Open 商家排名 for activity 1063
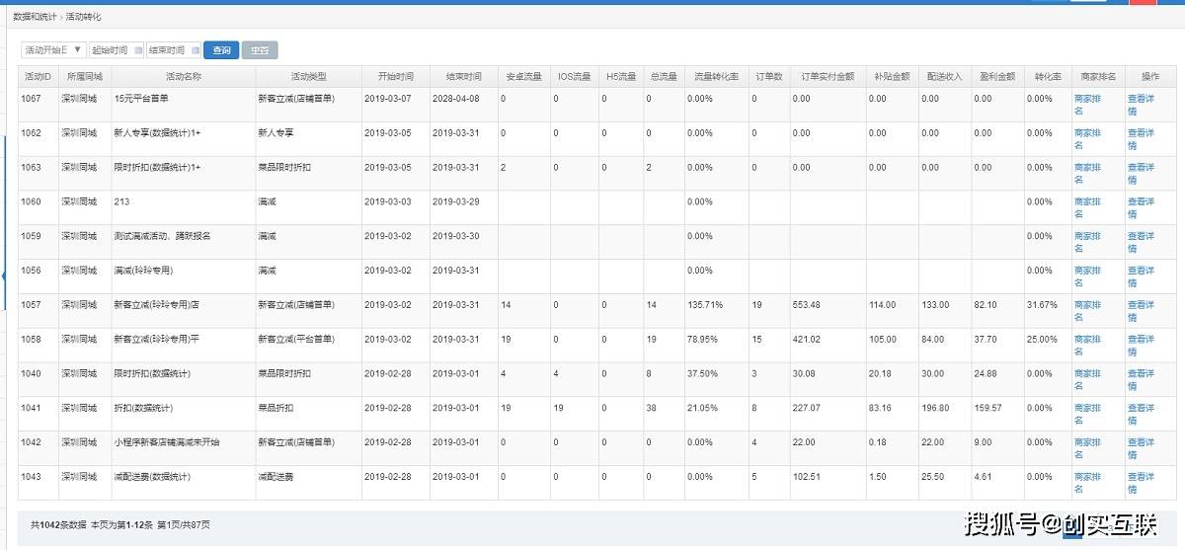1185x550 pixels. coord(1086,174)
